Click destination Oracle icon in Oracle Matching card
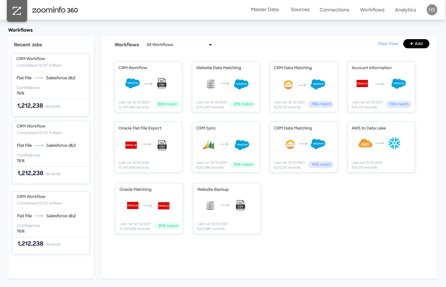This screenshot has height=287, width=446. pos(164,205)
